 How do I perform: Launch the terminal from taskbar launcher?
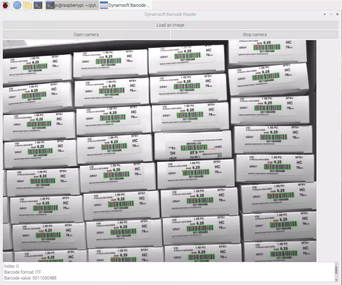point(38,5)
